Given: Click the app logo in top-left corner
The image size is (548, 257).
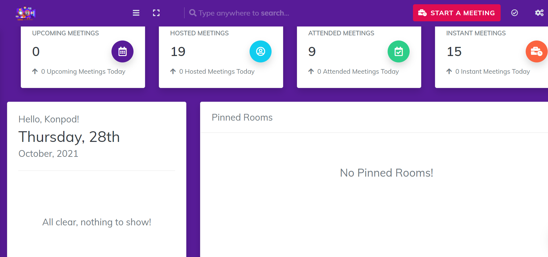Looking at the screenshot, I should pos(26,13).
